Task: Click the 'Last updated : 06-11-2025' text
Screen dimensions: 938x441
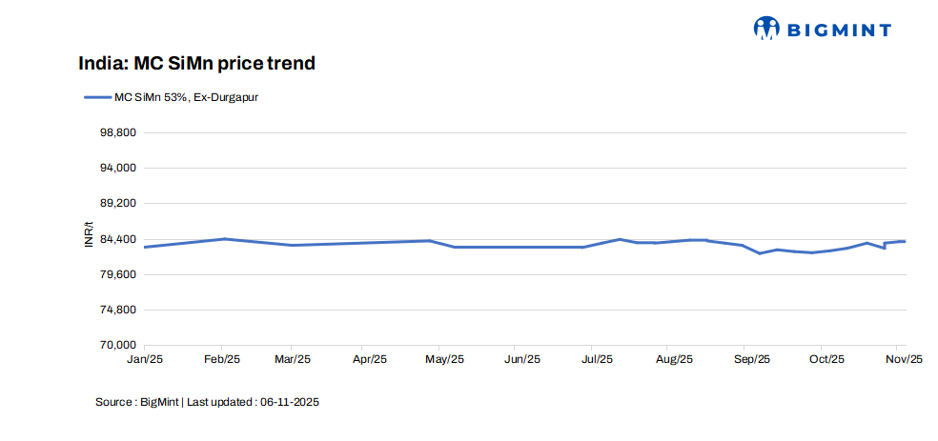Action: point(253,403)
